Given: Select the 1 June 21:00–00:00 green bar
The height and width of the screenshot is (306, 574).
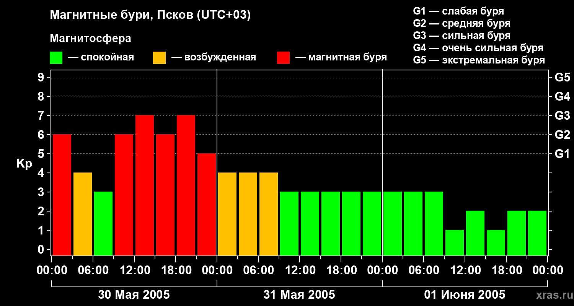Looking at the screenshot, I should (x=537, y=233).
